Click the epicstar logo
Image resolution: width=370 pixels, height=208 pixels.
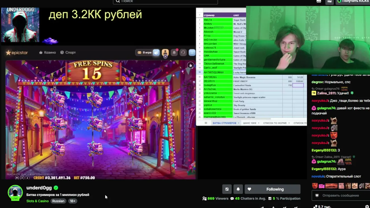click(17, 53)
